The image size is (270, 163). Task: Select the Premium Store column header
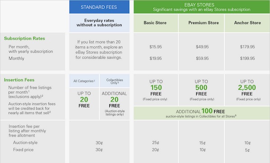click(202, 23)
